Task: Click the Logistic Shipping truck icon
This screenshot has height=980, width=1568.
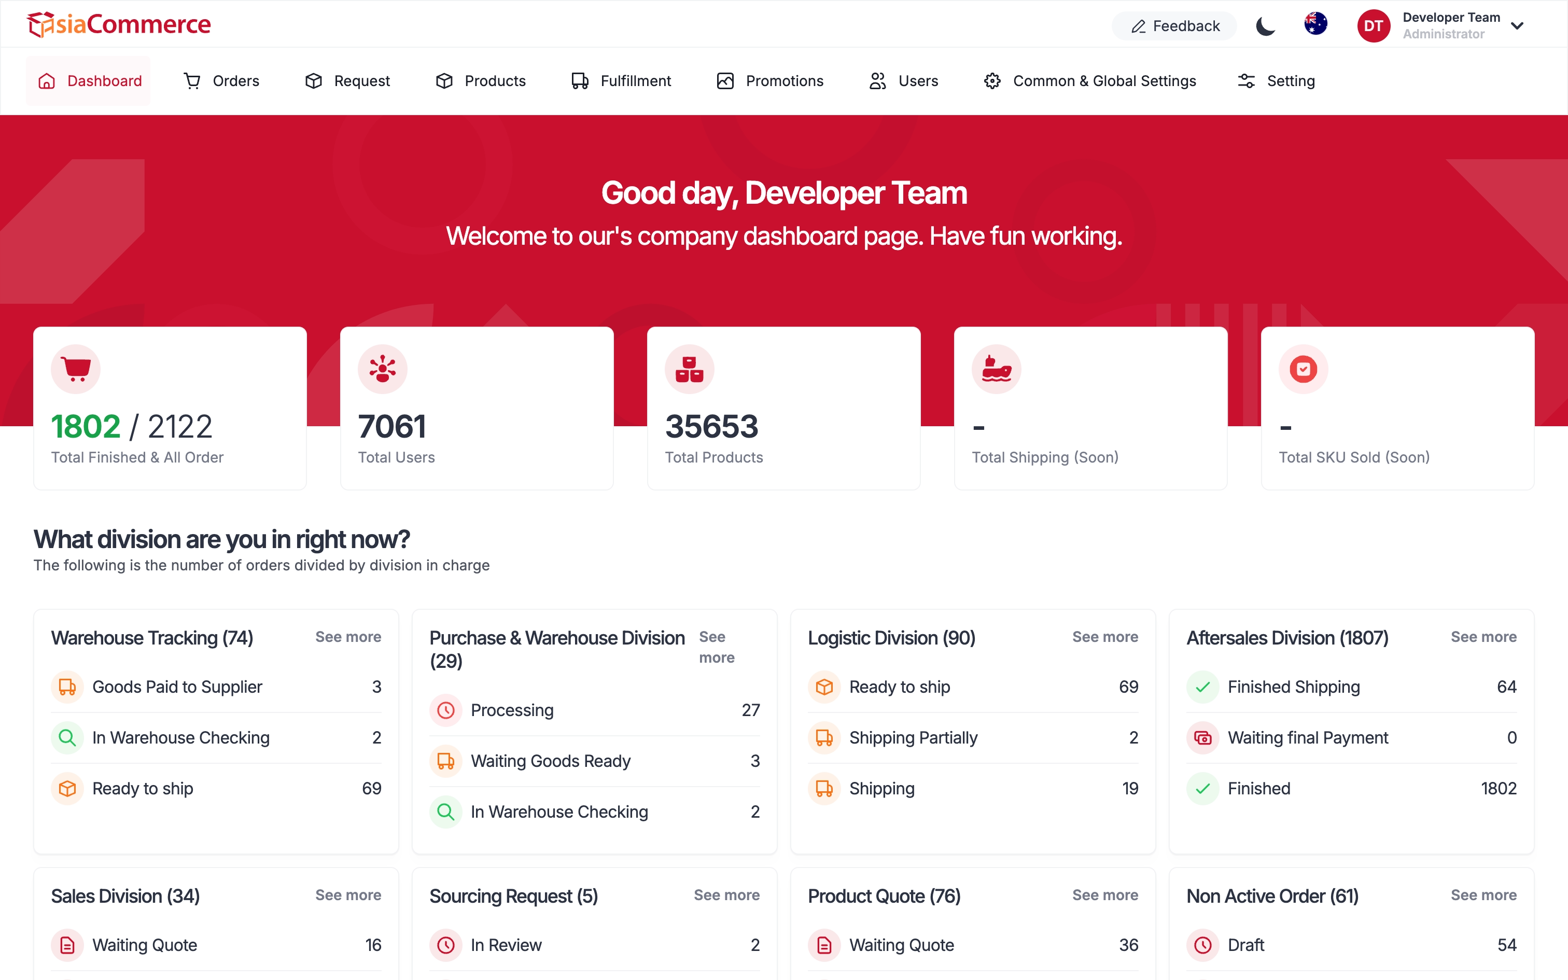Action: 824,789
